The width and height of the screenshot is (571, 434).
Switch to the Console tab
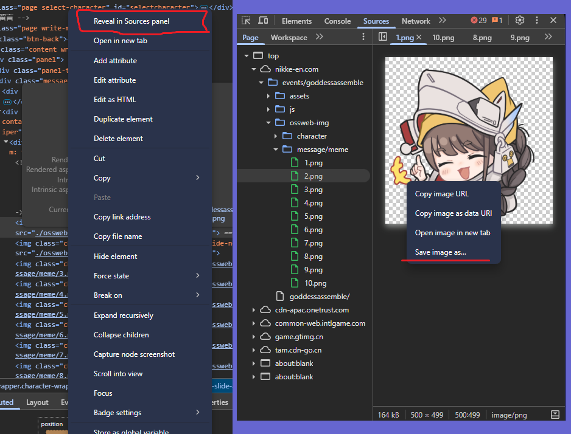pos(338,21)
